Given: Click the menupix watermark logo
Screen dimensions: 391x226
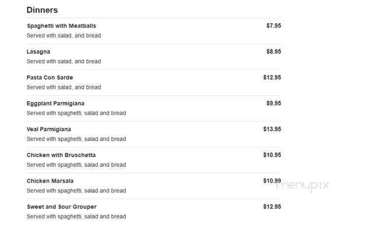Looking at the screenshot, I should pyautogui.click(x=303, y=185).
